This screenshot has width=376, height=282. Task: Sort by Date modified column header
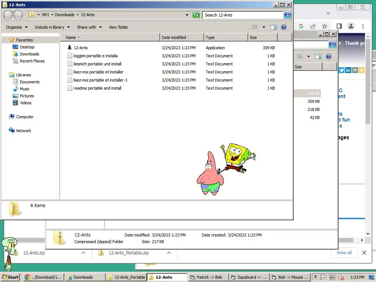pos(182,37)
